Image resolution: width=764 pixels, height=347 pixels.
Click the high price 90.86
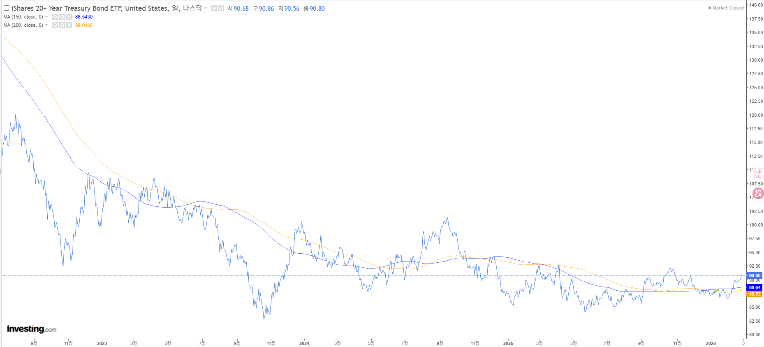click(x=266, y=9)
